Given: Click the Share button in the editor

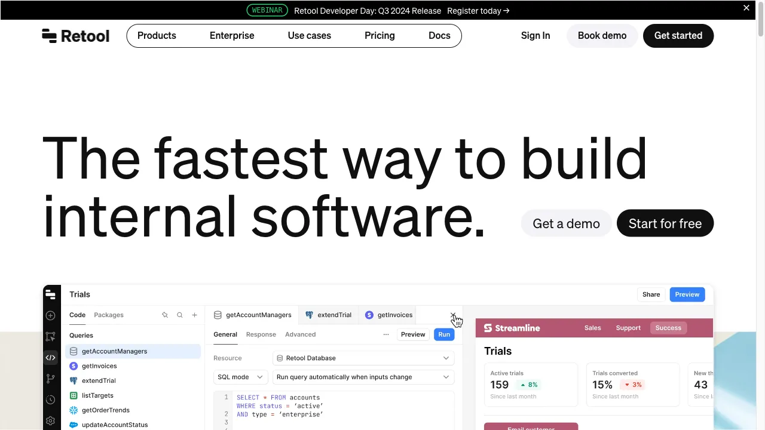Looking at the screenshot, I should click(x=651, y=294).
